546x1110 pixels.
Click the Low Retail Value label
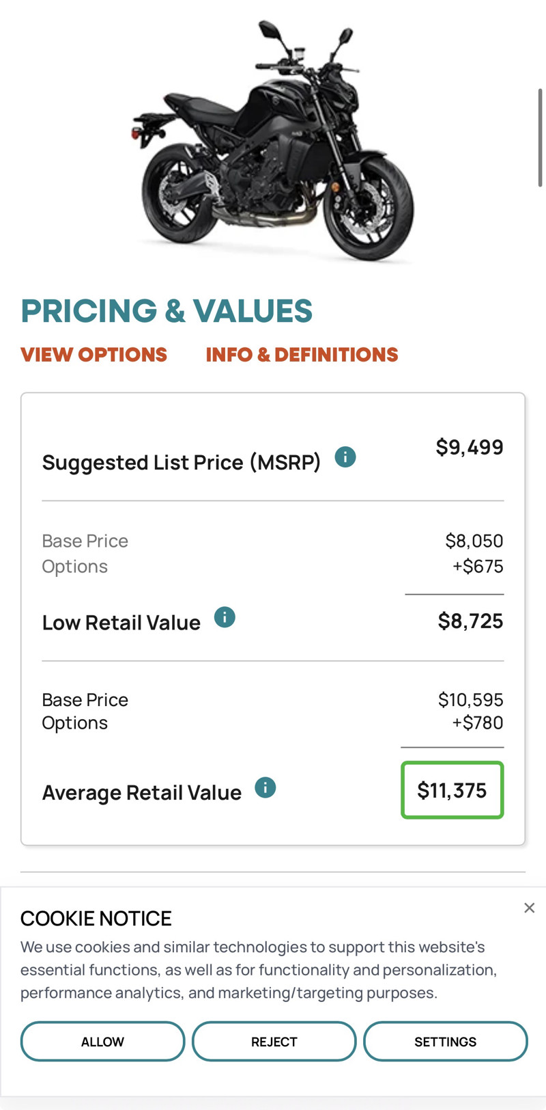tap(121, 623)
